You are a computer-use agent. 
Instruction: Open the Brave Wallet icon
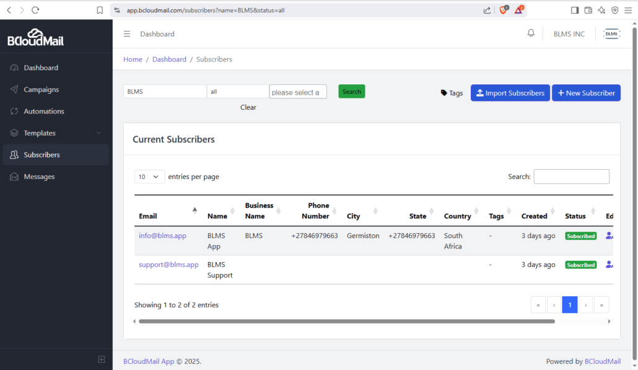pos(588,10)
